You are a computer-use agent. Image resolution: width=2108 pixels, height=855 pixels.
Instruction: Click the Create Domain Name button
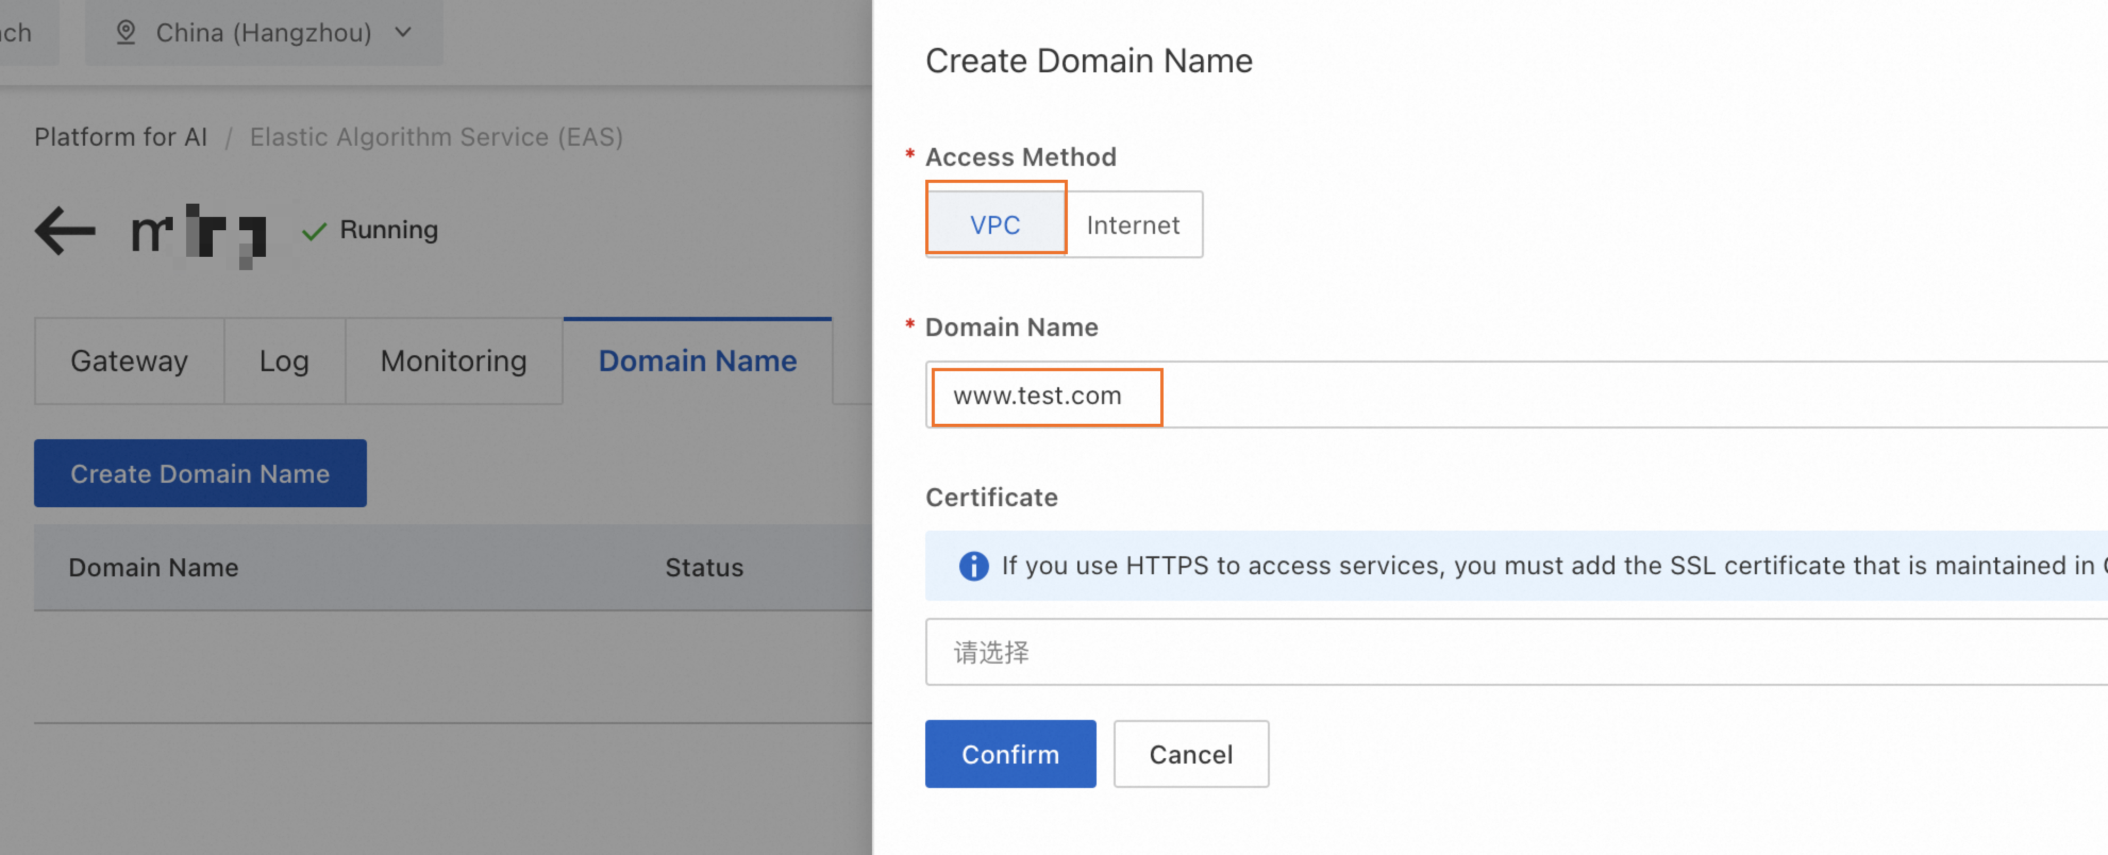coord(200,473)
